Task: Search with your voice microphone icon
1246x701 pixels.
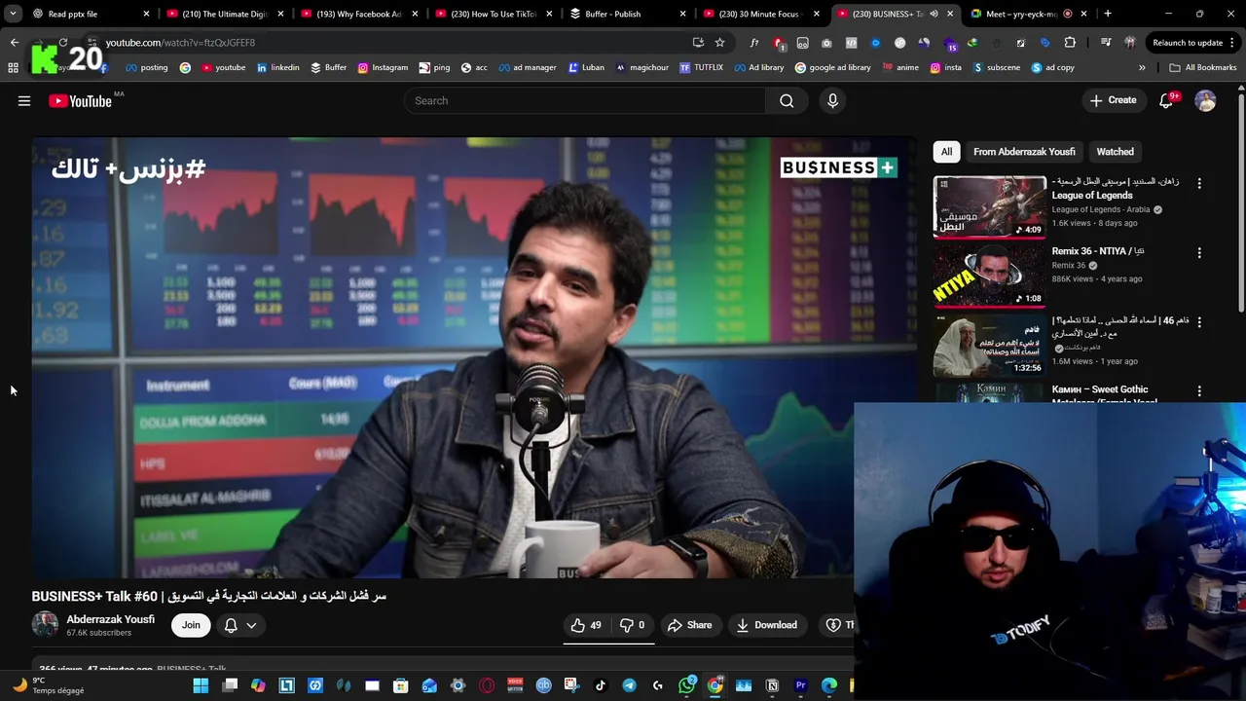Action: point(832,100)
